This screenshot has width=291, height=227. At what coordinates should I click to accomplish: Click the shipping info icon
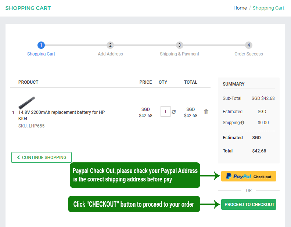(242, 123)
